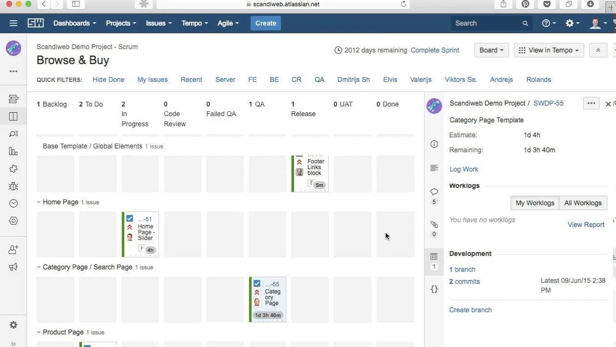The image size is (616, 347).
Task: Click the Log Work link
Action: click(x=464, y=169)
